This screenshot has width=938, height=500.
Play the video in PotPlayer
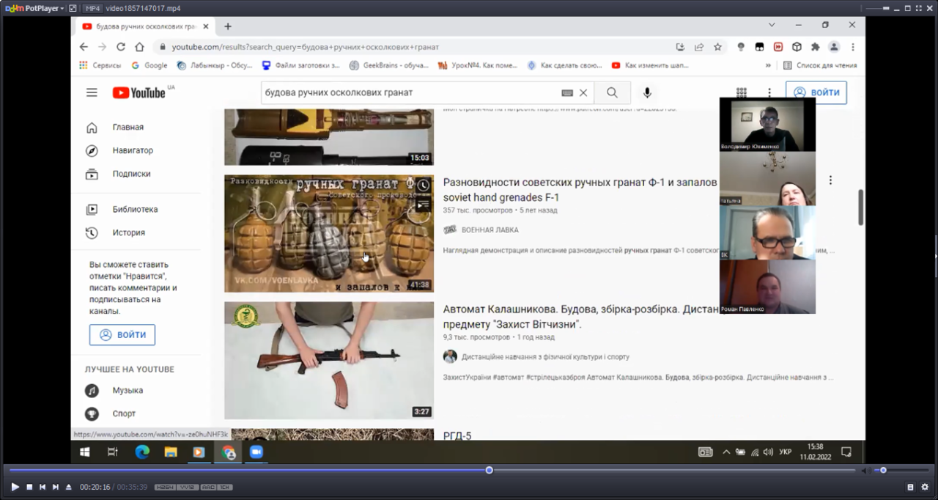tap(15, 487)
